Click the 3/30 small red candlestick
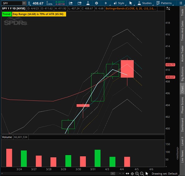Screen dimensions: 185x176 point(83,105)
